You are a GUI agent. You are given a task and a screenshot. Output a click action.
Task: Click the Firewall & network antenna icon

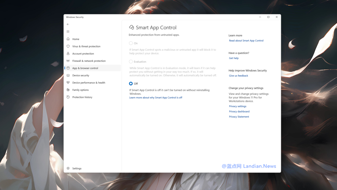(68, 61)
